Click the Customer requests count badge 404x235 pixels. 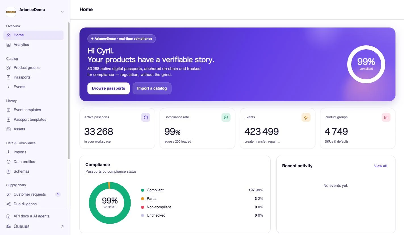coord(58,194)
